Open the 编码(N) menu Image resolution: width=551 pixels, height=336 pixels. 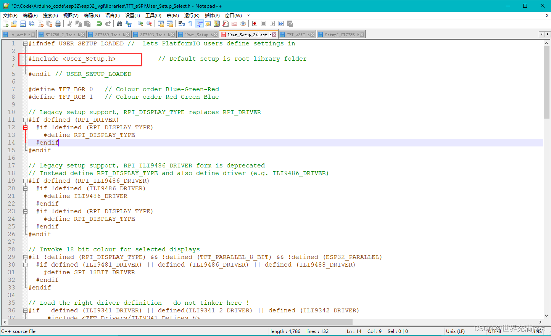92,16
